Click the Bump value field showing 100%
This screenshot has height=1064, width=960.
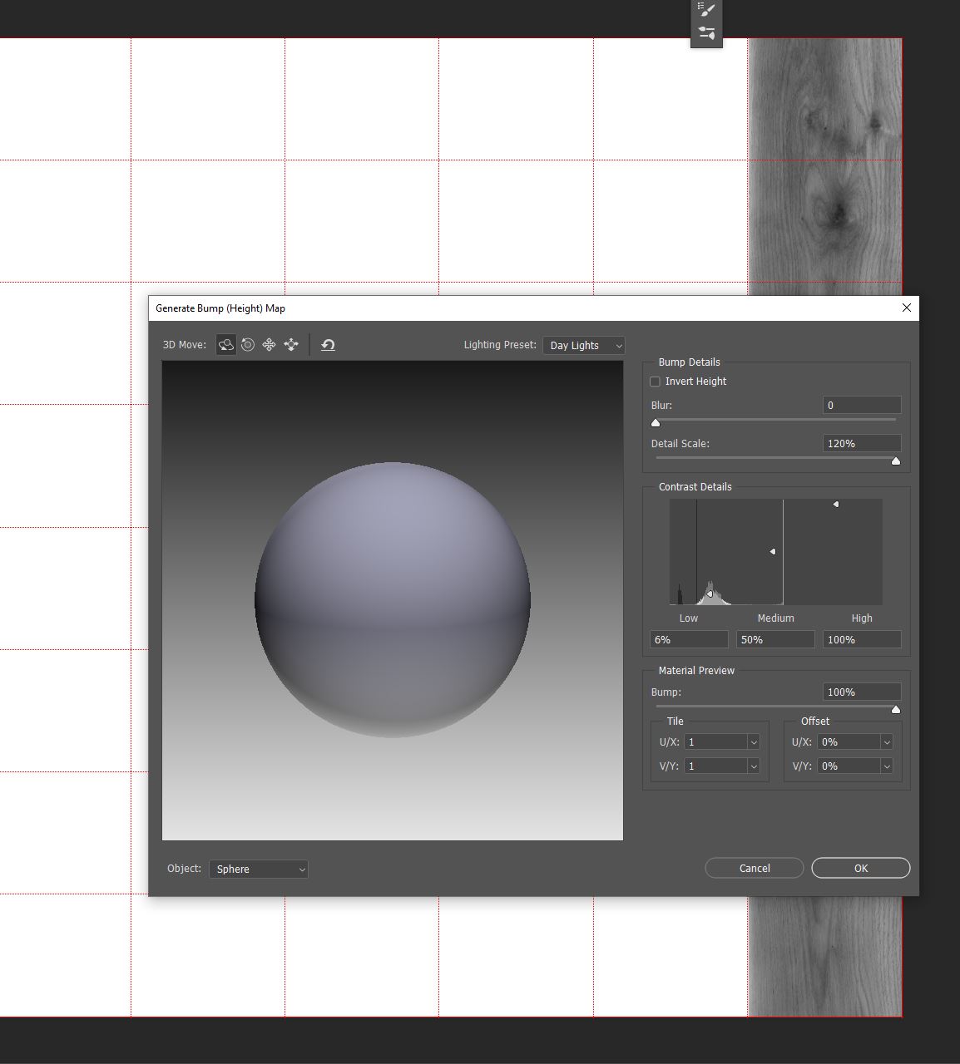coord(862,691)
